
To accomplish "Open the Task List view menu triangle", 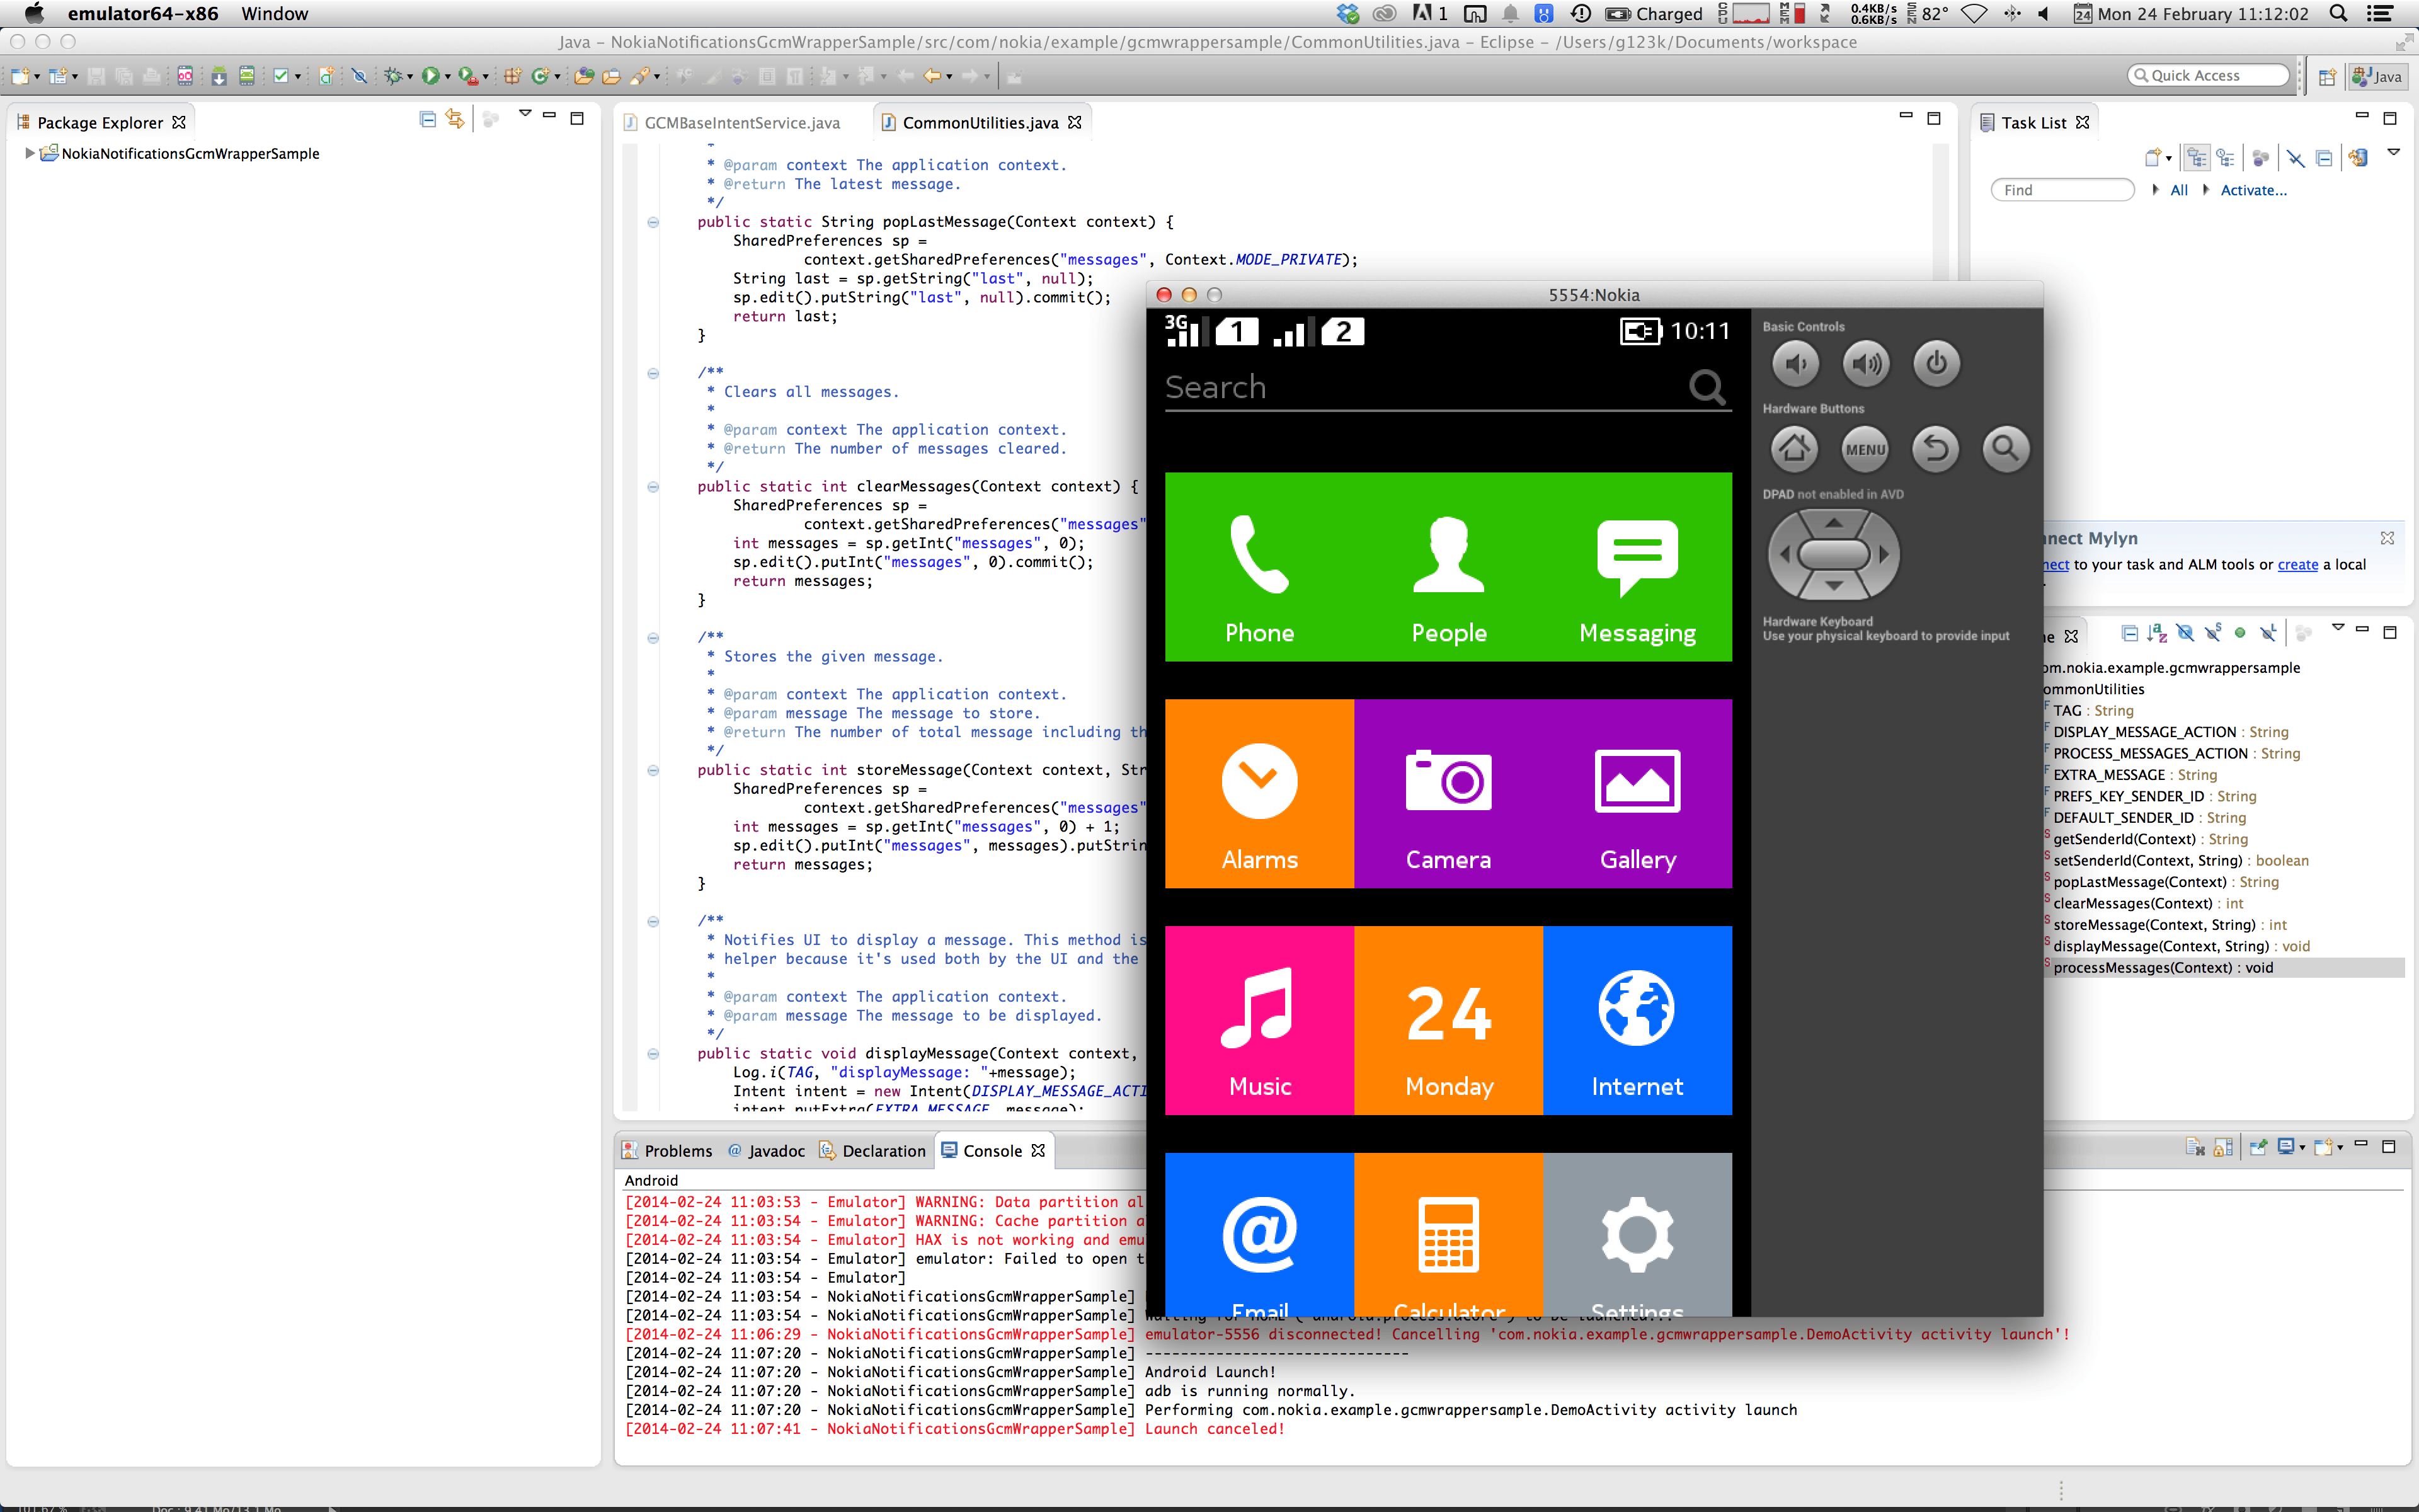I will click(2393, 152).
